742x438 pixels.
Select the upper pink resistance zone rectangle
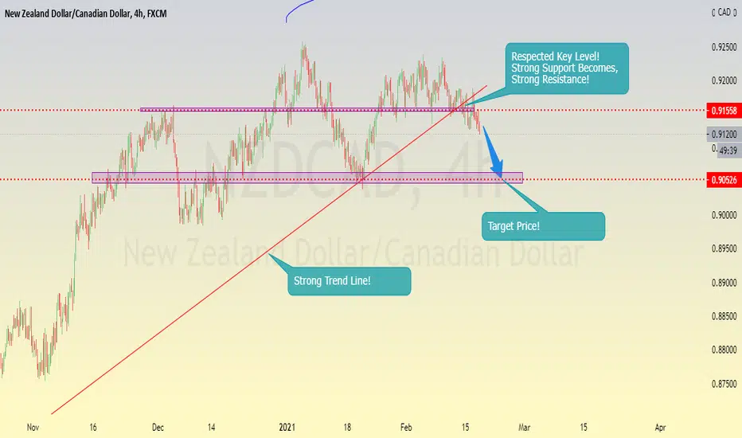tap(307, 110)
